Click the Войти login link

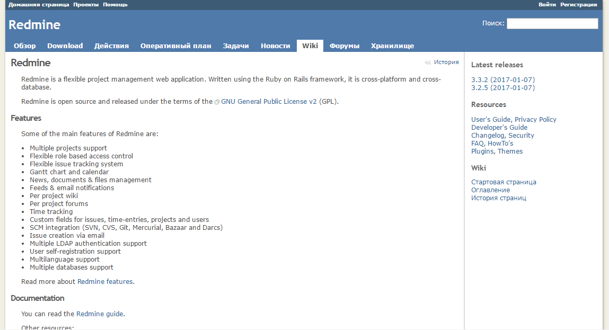(x=547, y=4)
